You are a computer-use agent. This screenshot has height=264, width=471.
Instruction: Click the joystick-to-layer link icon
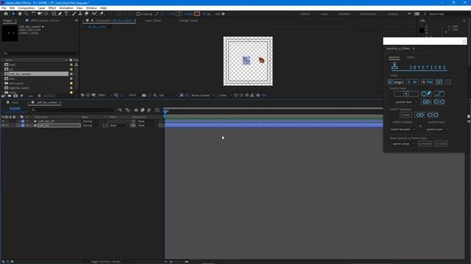[x=426, y=102]
